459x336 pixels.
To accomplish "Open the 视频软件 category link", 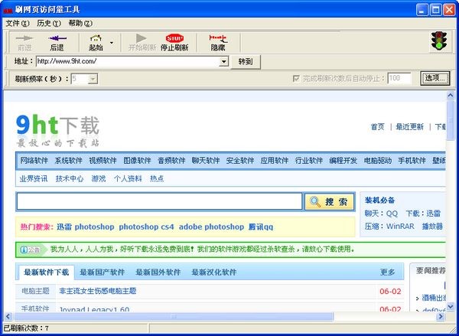I will coord(103,161).
